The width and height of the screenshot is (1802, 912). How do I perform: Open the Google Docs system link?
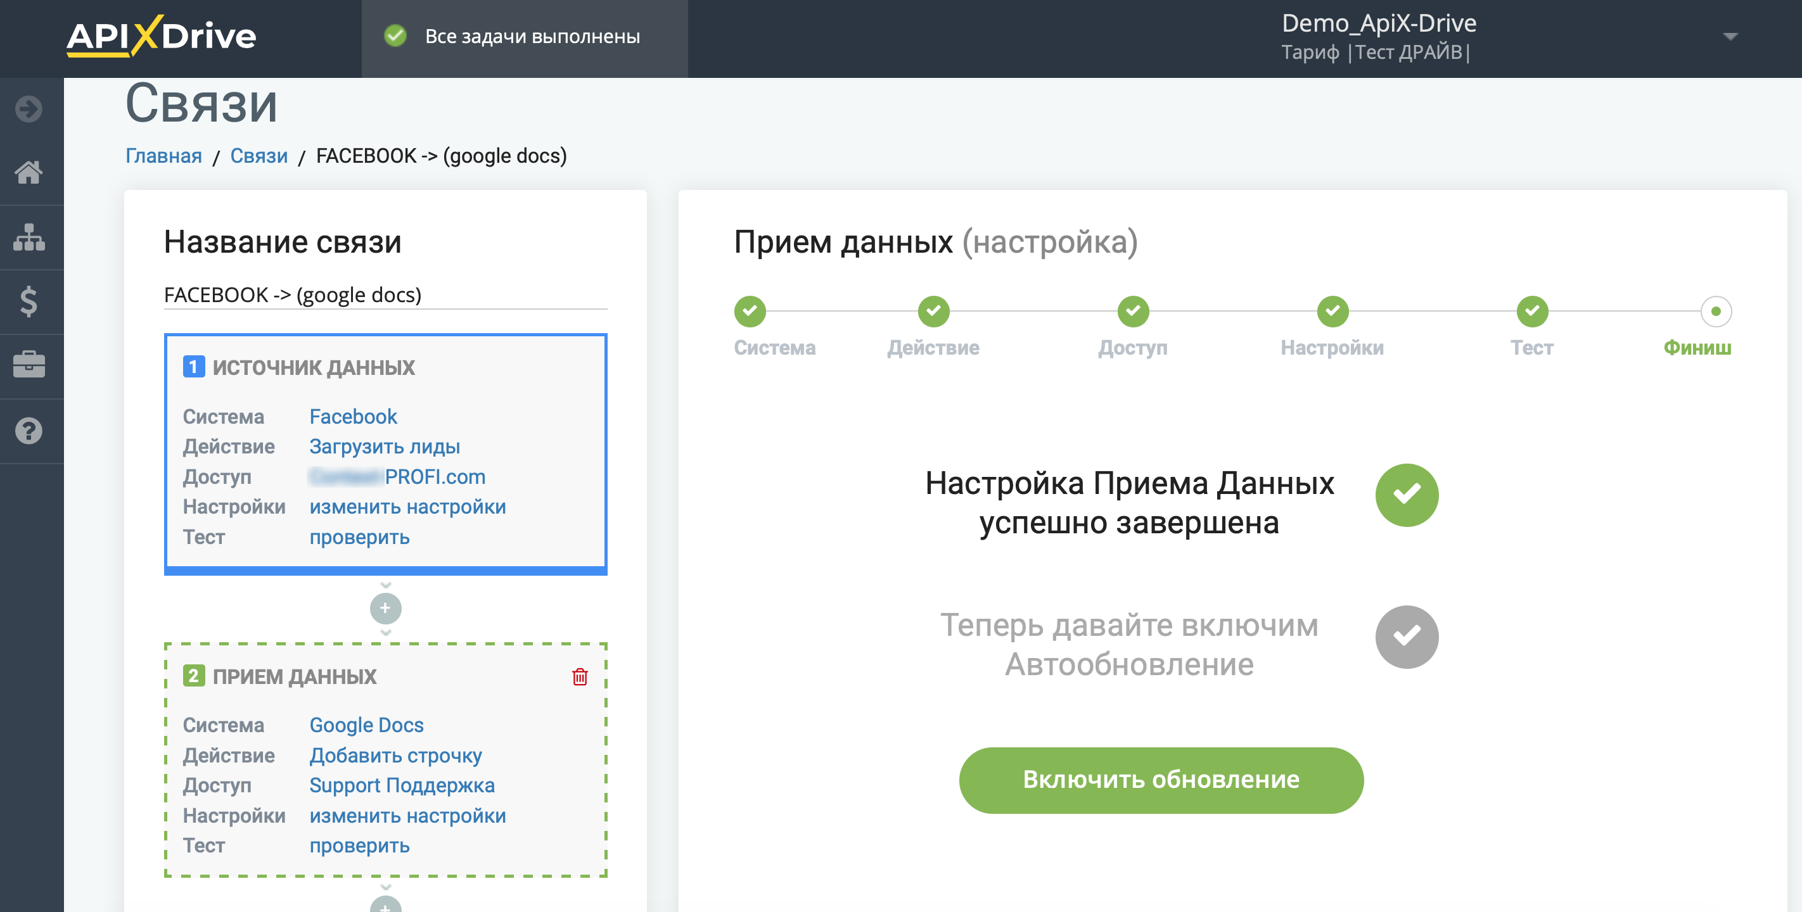(x=367, y=725)
